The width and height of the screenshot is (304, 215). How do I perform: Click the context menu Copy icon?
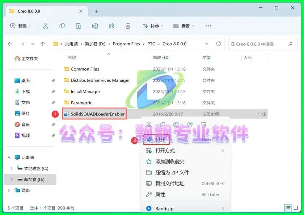(x=162, y=125)
